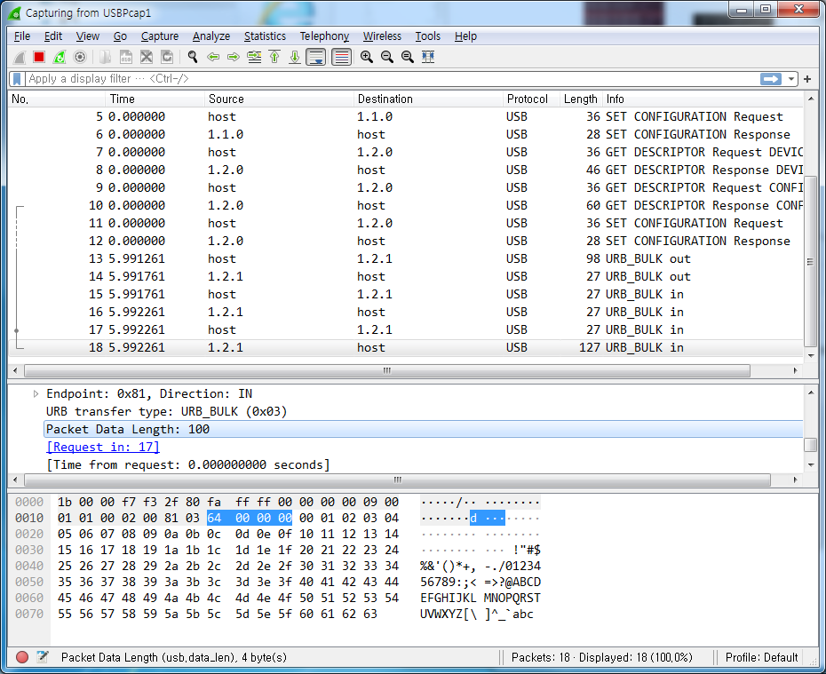Click packet details scroll right arrow
The width and height of the screenshot is (826, 674).
[x=795, y=480]
